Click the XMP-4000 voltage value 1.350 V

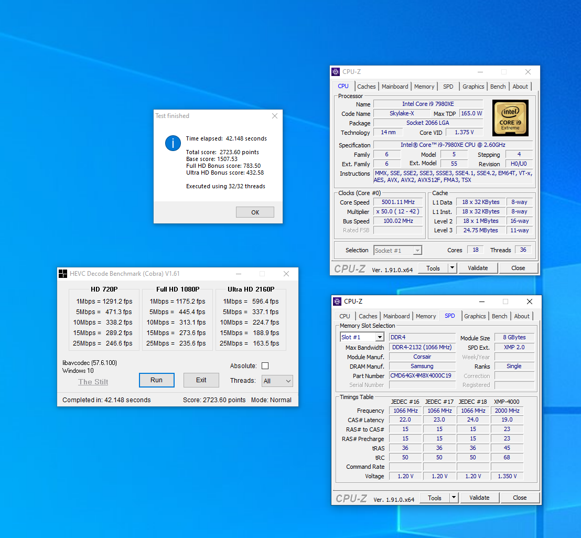click(507, 476)
